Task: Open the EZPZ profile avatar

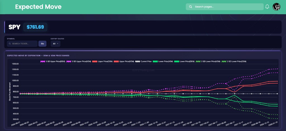Action: click(276, 7)
